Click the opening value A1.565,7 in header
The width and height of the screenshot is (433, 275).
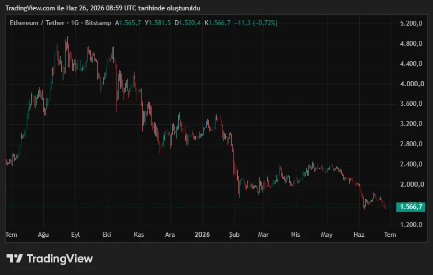click(x=128, y=23)
